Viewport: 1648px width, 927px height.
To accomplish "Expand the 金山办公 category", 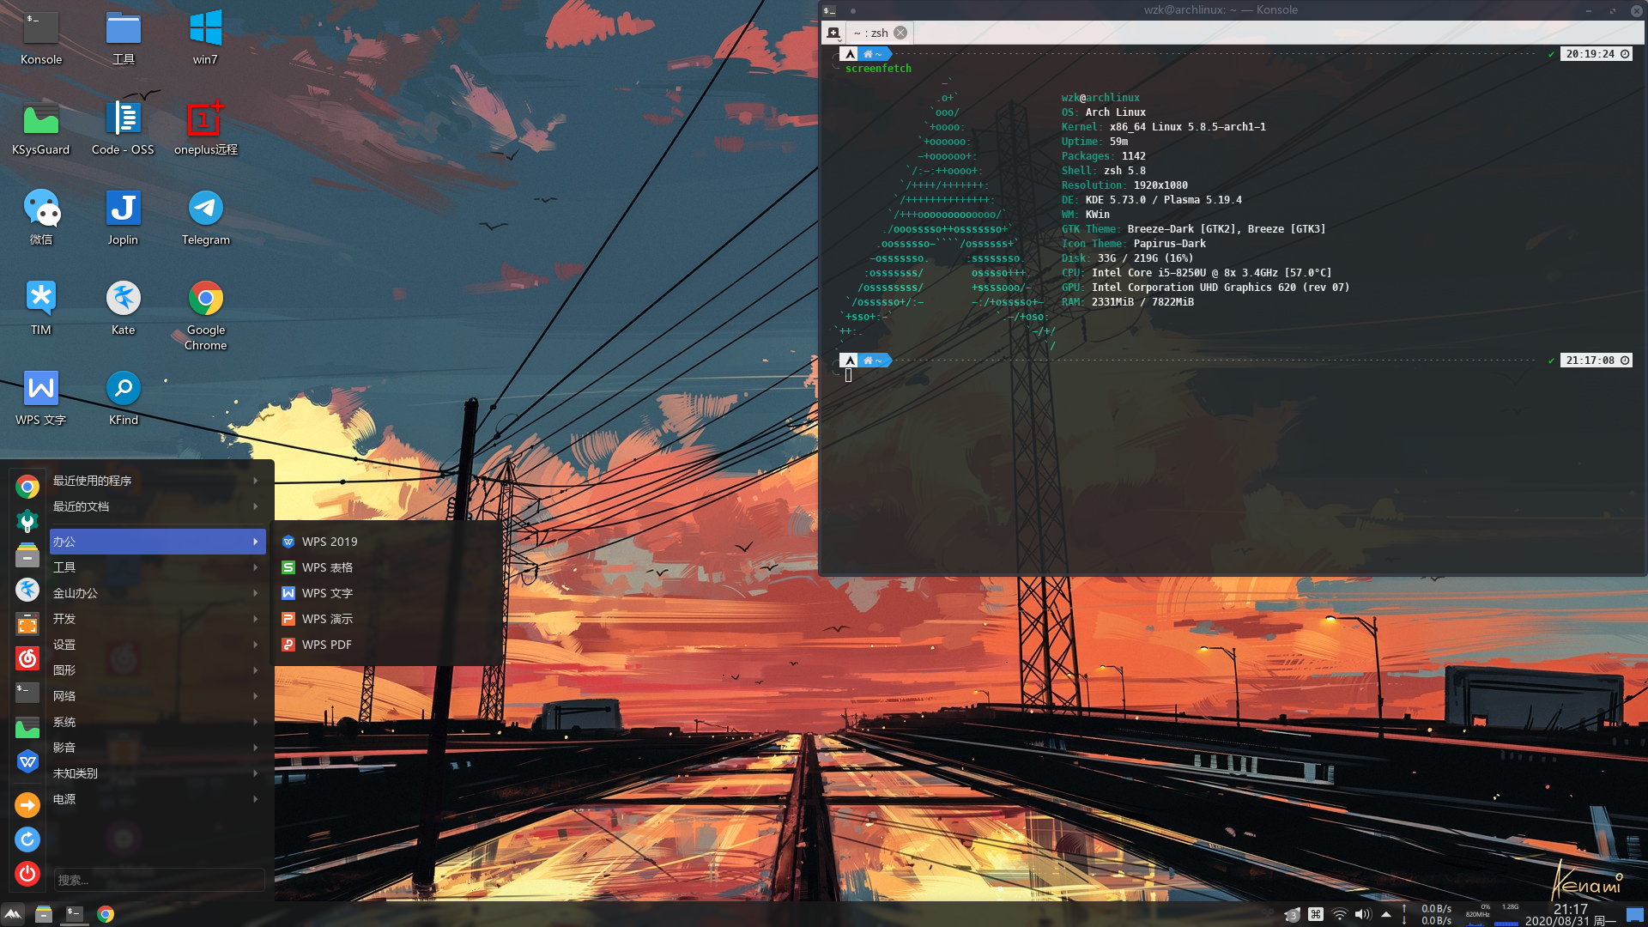I will [x=157, y=593].
